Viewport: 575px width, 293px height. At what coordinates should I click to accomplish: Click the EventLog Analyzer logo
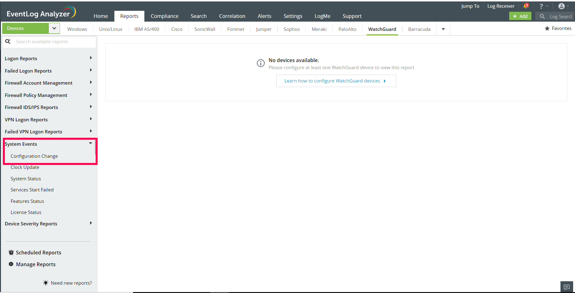click(x=41, y=13)
